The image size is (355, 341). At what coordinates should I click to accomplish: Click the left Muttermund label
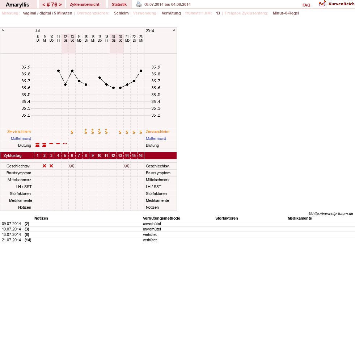tap(21, 138)
